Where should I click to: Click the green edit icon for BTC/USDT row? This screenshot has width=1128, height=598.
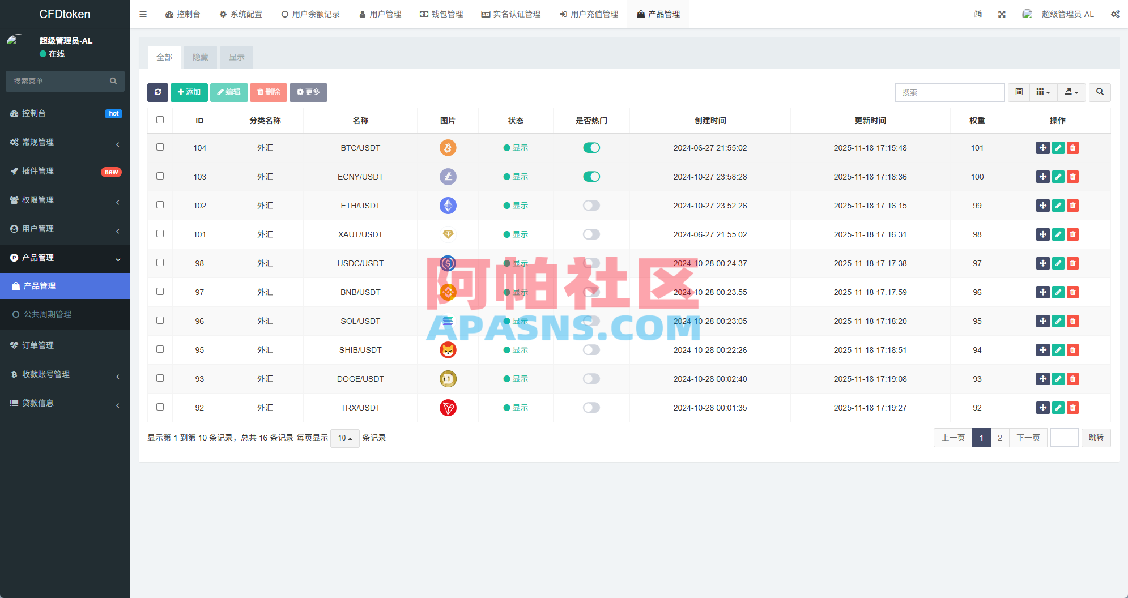pyautogui.click(x=1058, y=148)
